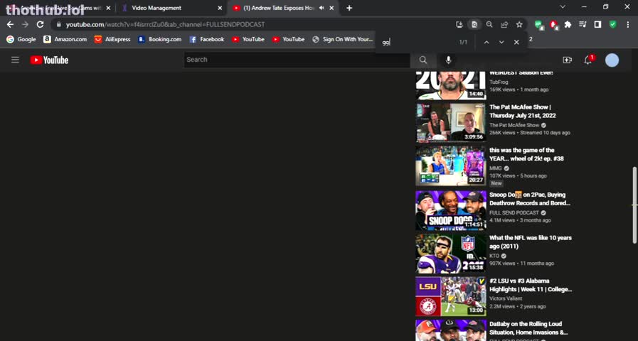Image resolution: width=638 pixels, height=341 pixels.
Task: Bookmark this page with the star
Action: (x=519, y=24)
